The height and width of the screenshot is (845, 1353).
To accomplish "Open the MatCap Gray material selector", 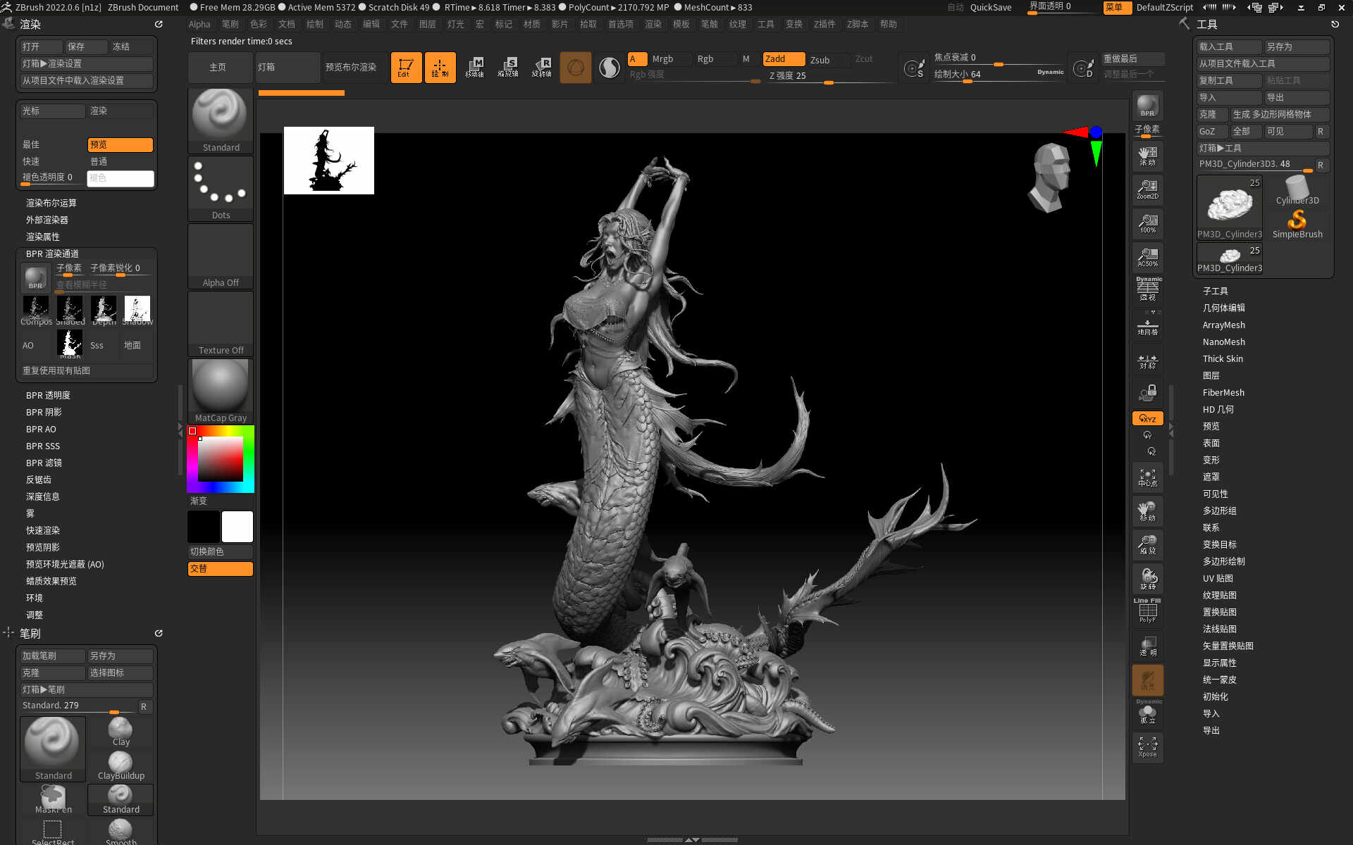I will (221, 391).
